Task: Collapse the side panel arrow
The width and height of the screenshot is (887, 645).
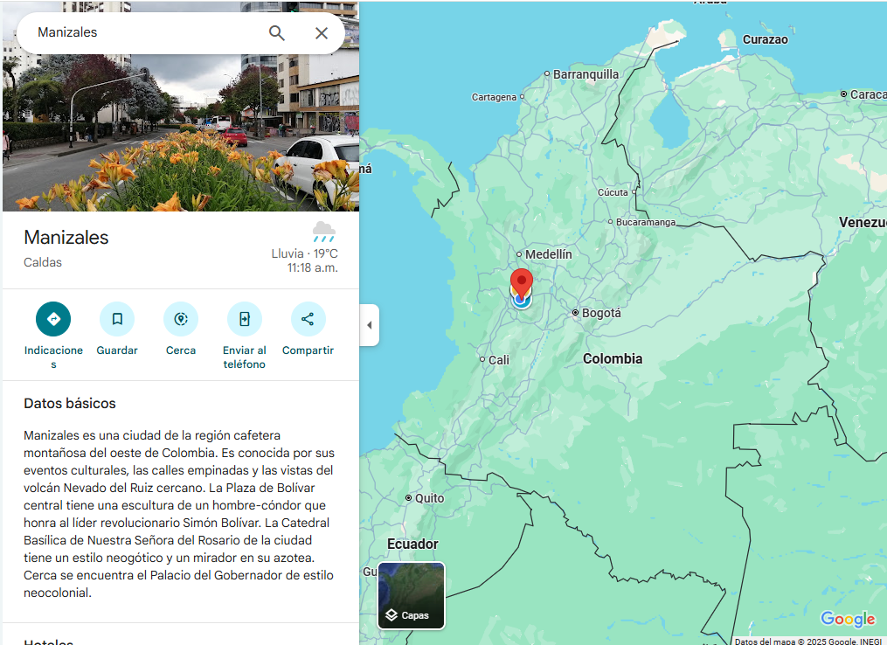Action: coord(369,325)
